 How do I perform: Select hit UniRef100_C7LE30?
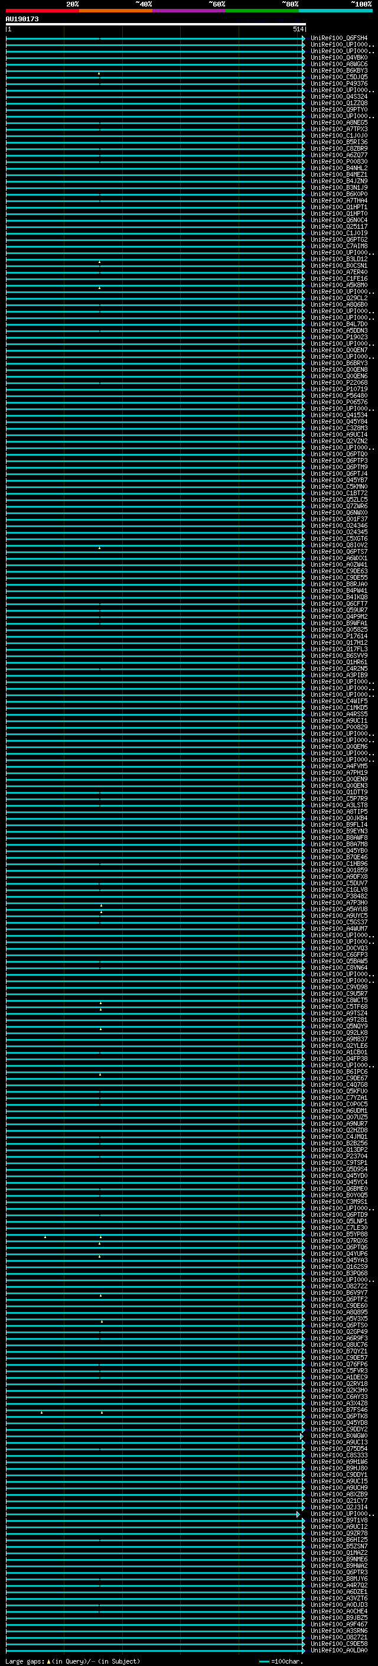pyautogui.click(x=339, y=1227)
